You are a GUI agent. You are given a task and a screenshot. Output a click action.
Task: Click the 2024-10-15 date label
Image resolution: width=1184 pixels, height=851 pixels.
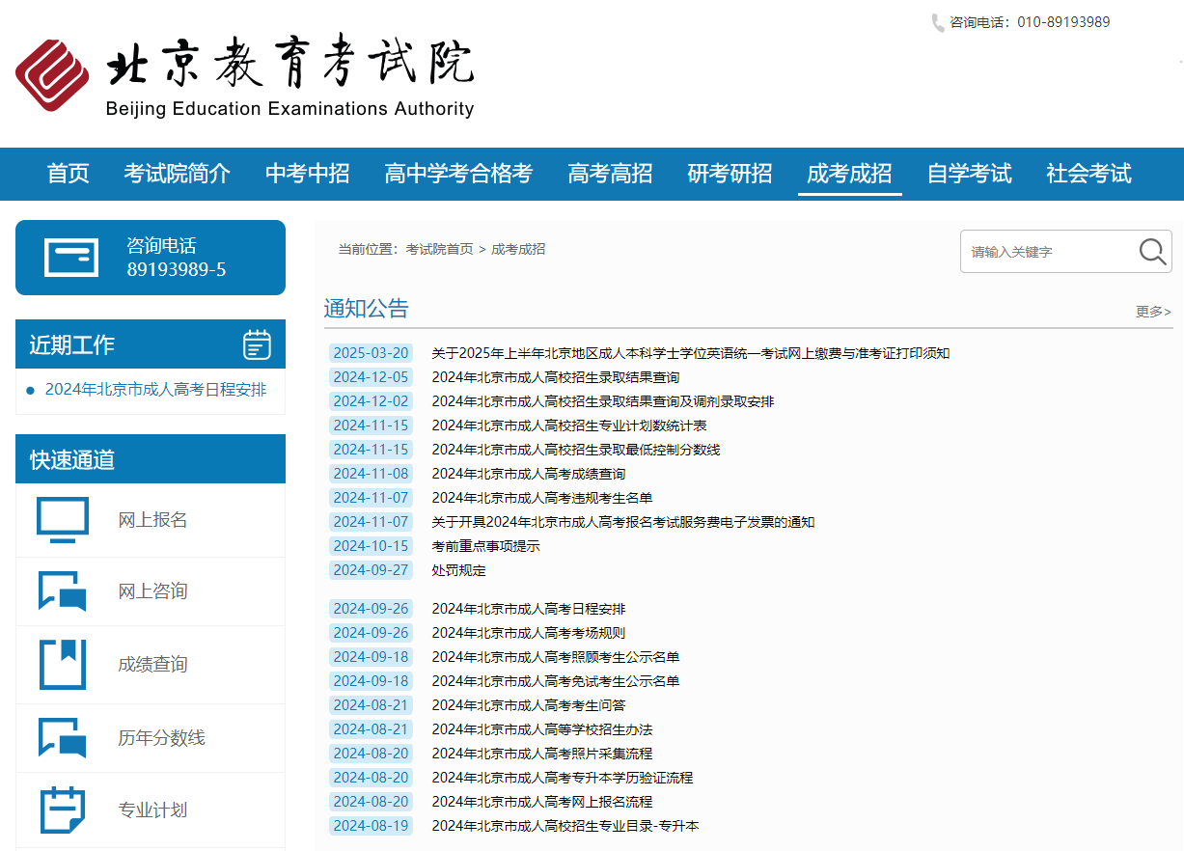(371, 546)
